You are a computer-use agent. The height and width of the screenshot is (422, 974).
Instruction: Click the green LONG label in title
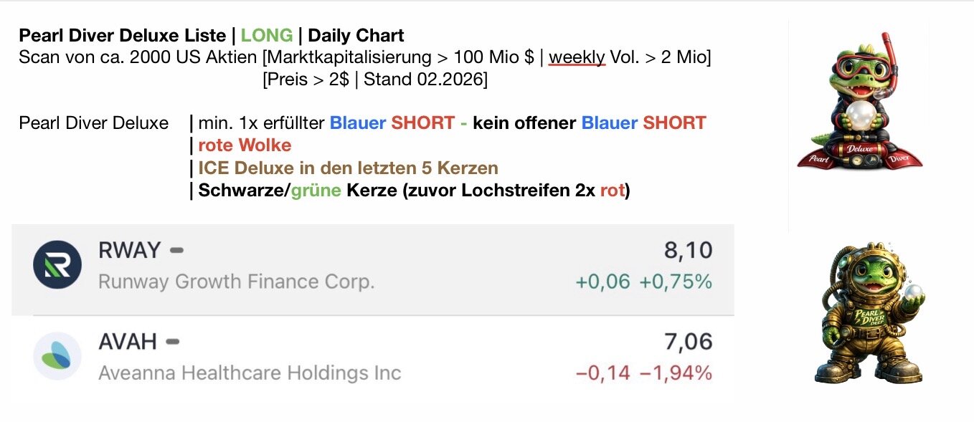[x=267, y=35]
